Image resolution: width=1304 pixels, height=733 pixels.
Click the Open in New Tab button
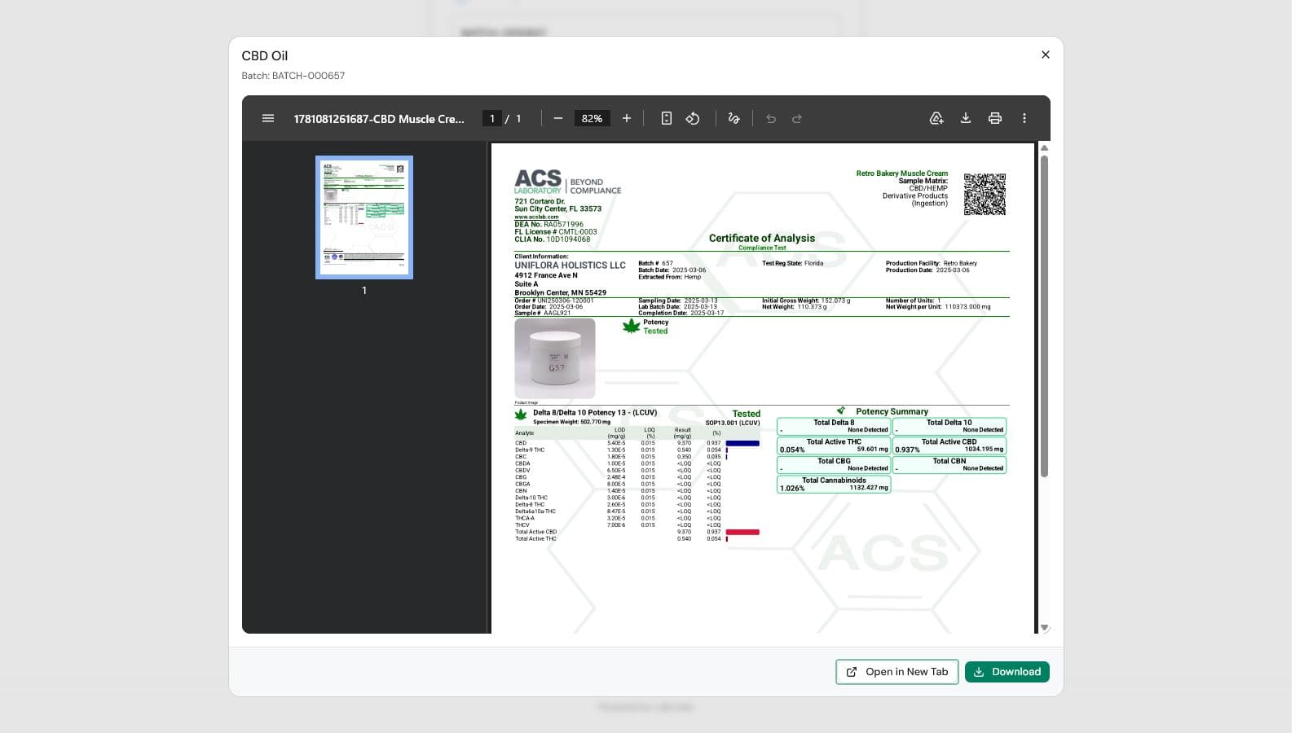pyautogui.click(x=897, y=672)
